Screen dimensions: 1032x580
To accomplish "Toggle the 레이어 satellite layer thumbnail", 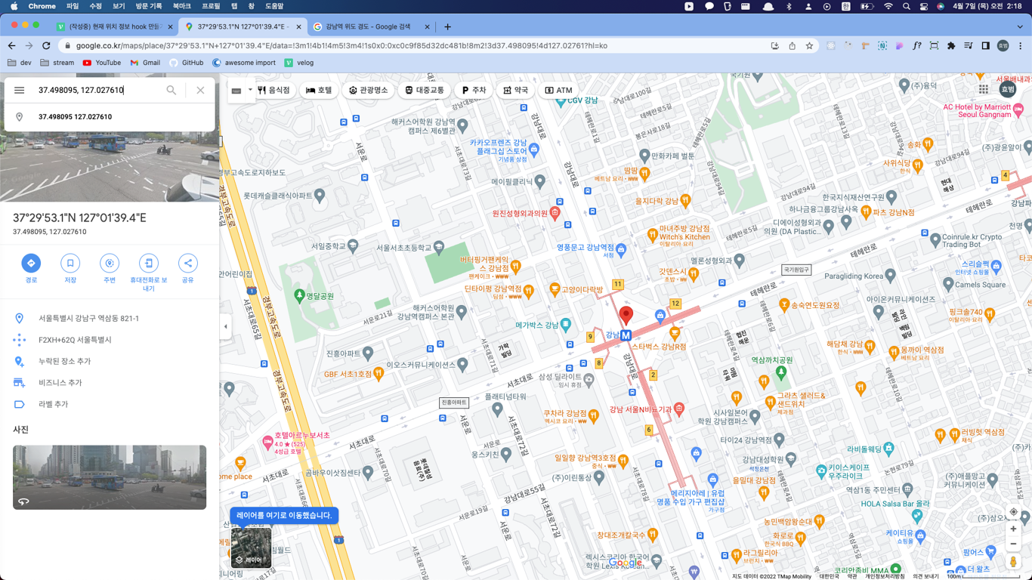I will pos(251,548).
